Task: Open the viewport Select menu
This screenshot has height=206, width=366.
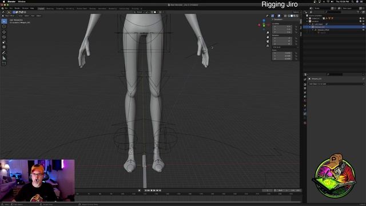Action: pos(27,15)
